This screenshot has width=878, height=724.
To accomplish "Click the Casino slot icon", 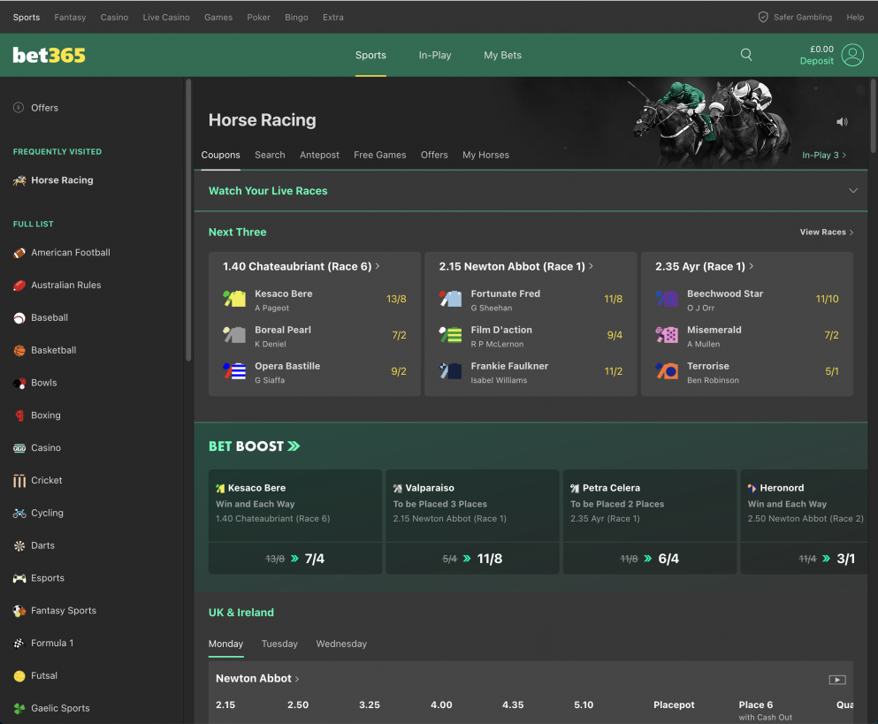I will (19, 448).
